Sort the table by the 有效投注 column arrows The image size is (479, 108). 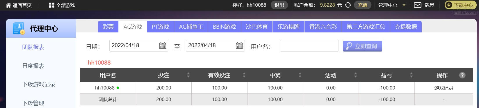click(244, 75)
